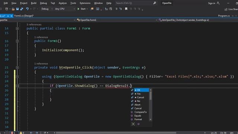The width and height of the screenshot is (238, 134).
Task: Select starred Cancel suggestion in IntelliSense
Action: click(x=140, y=98)
